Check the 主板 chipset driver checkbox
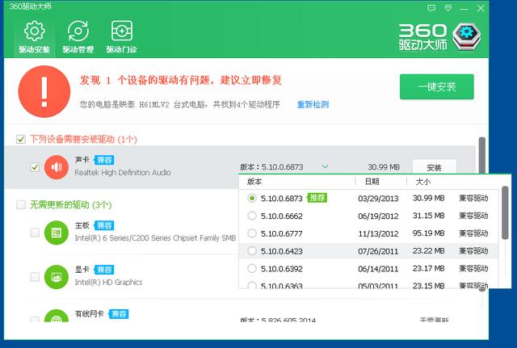The width and height of the screenshot is (517, 348). 35,233
